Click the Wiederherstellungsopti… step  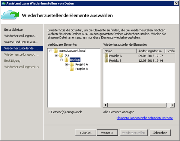coord(22,54)
